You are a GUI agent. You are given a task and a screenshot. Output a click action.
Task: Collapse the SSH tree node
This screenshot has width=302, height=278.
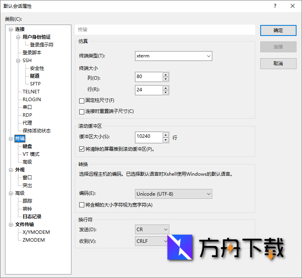(x=18, y=61)
